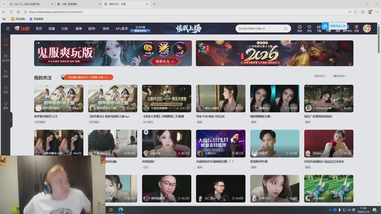Click title 早安 午安 晚安 7052226
381x214 pixels.
pos(210,117)
